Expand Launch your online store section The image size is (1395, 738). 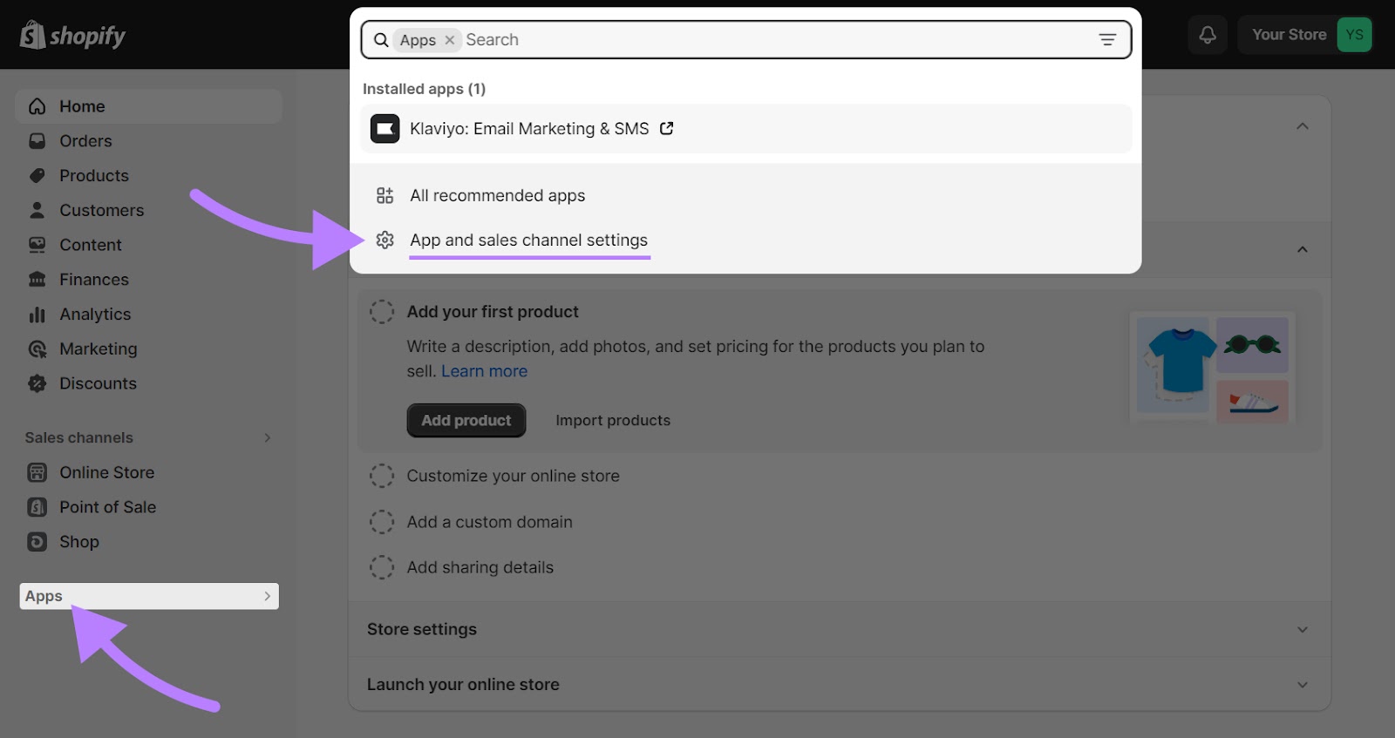tap(1302, 685)
